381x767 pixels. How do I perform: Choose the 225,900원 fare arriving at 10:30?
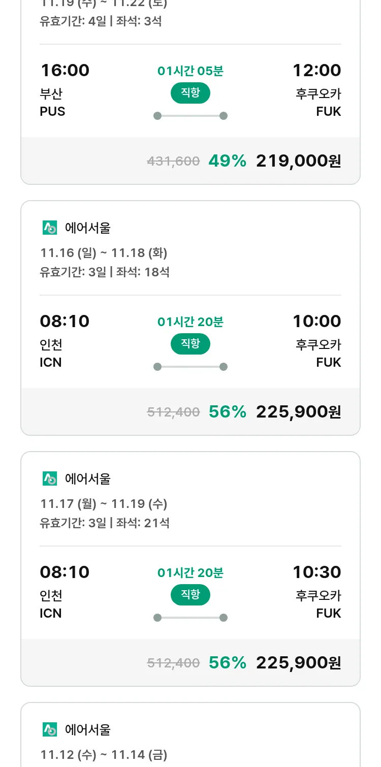[298, 663]
